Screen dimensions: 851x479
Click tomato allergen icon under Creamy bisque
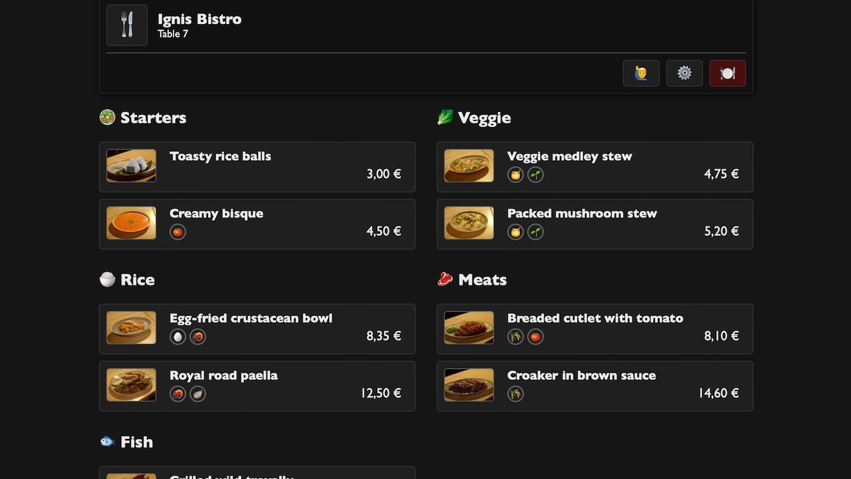click(x=178, y=232)
